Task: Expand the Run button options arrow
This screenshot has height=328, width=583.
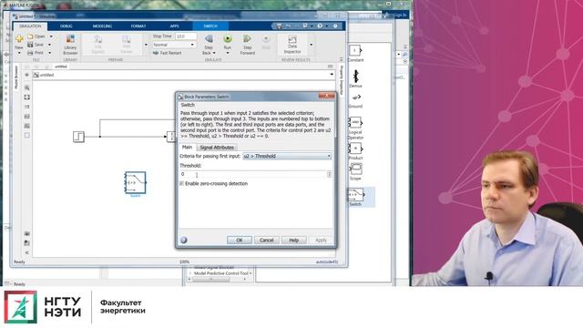Action: click(228, 53)
